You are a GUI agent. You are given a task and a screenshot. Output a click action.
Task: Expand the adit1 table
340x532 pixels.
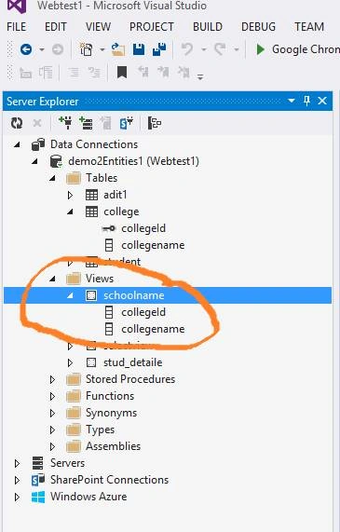[x=70, y=195]
